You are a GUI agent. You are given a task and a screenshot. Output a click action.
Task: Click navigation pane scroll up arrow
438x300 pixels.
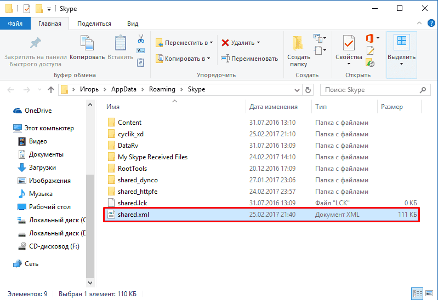tap(90, 105)
